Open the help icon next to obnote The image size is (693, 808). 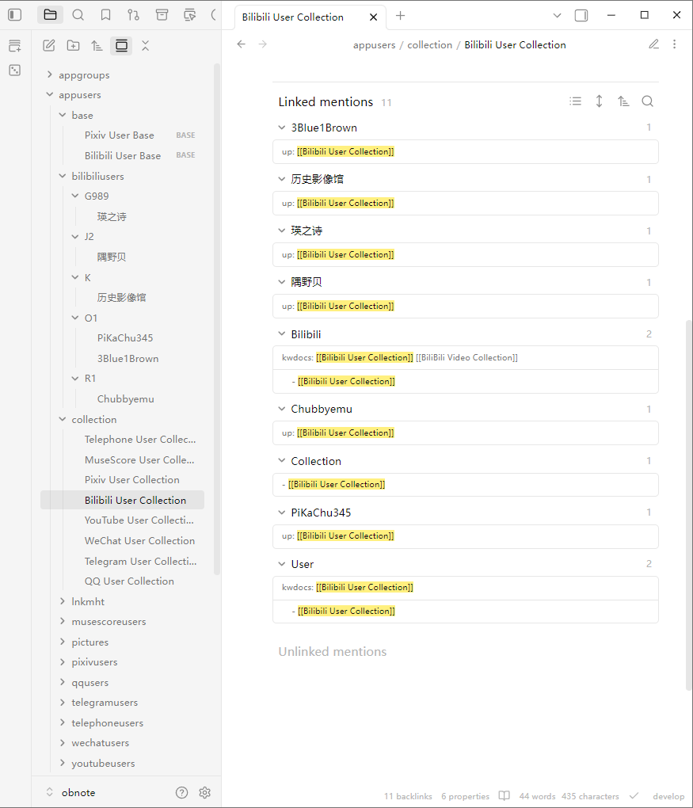tap(181, 792)
